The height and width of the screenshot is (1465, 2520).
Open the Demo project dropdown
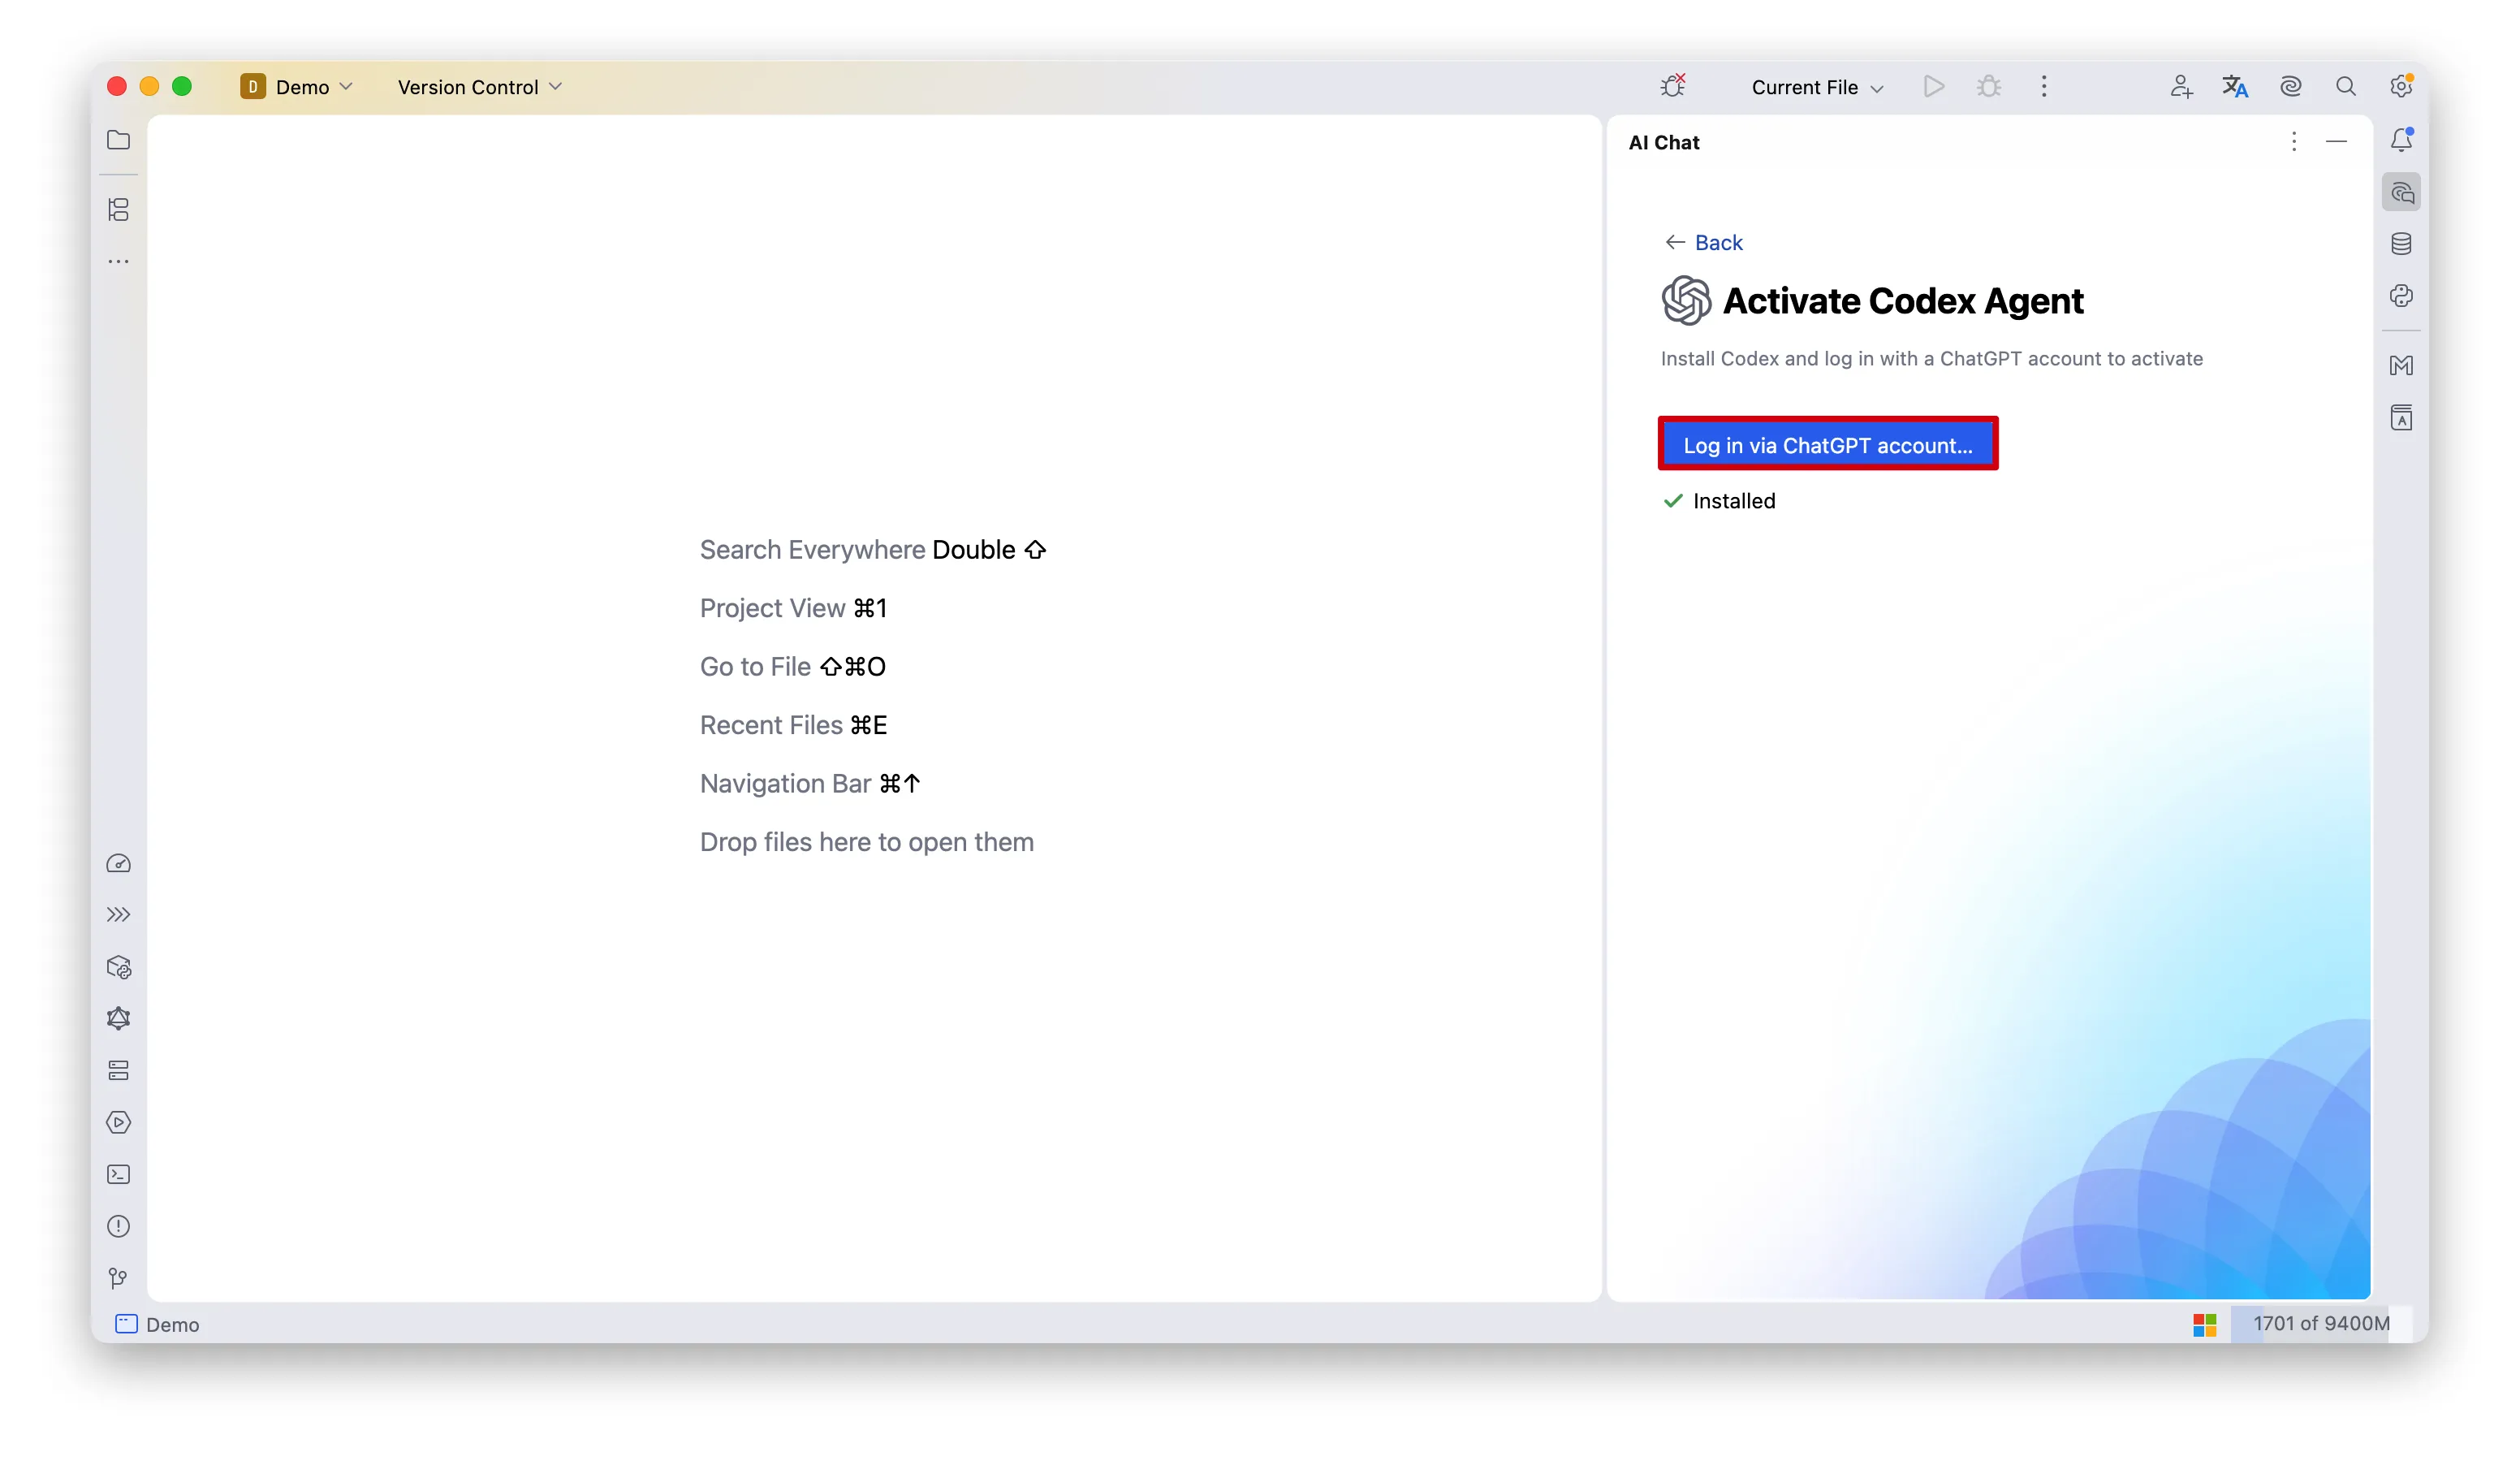click(x=297, y=87)
